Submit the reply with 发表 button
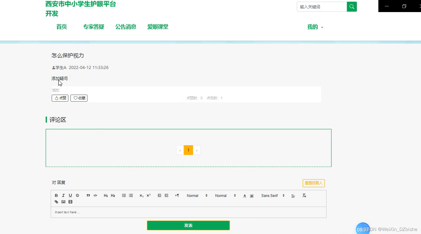Viewport: 421px width, 234px height. [x=188, y=225]
